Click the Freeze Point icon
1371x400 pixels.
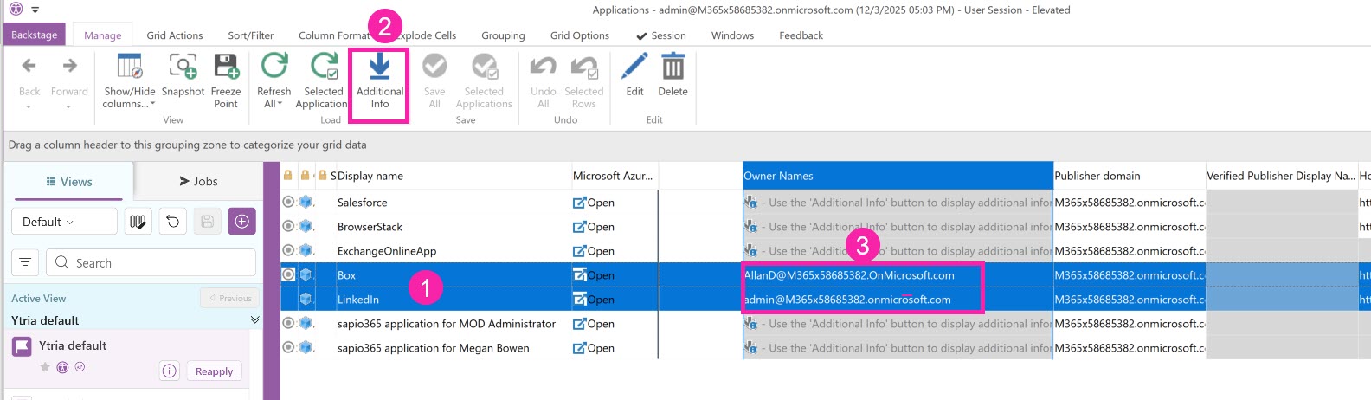(226, 68)
